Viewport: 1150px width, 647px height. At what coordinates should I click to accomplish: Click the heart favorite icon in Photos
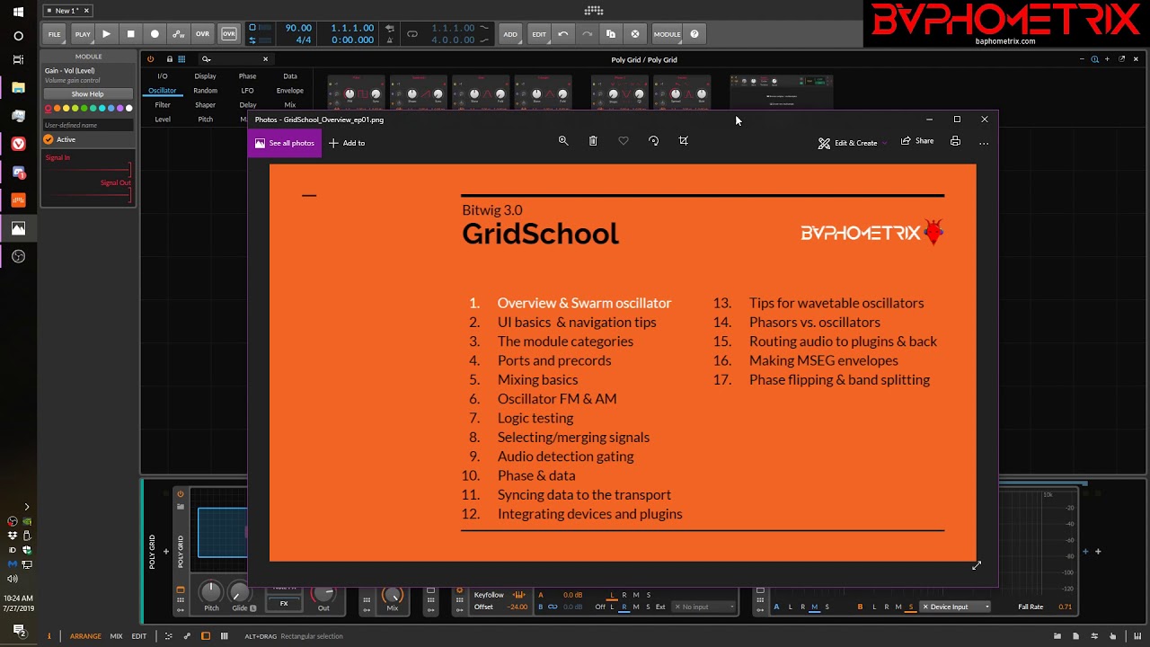click(624, 141)
